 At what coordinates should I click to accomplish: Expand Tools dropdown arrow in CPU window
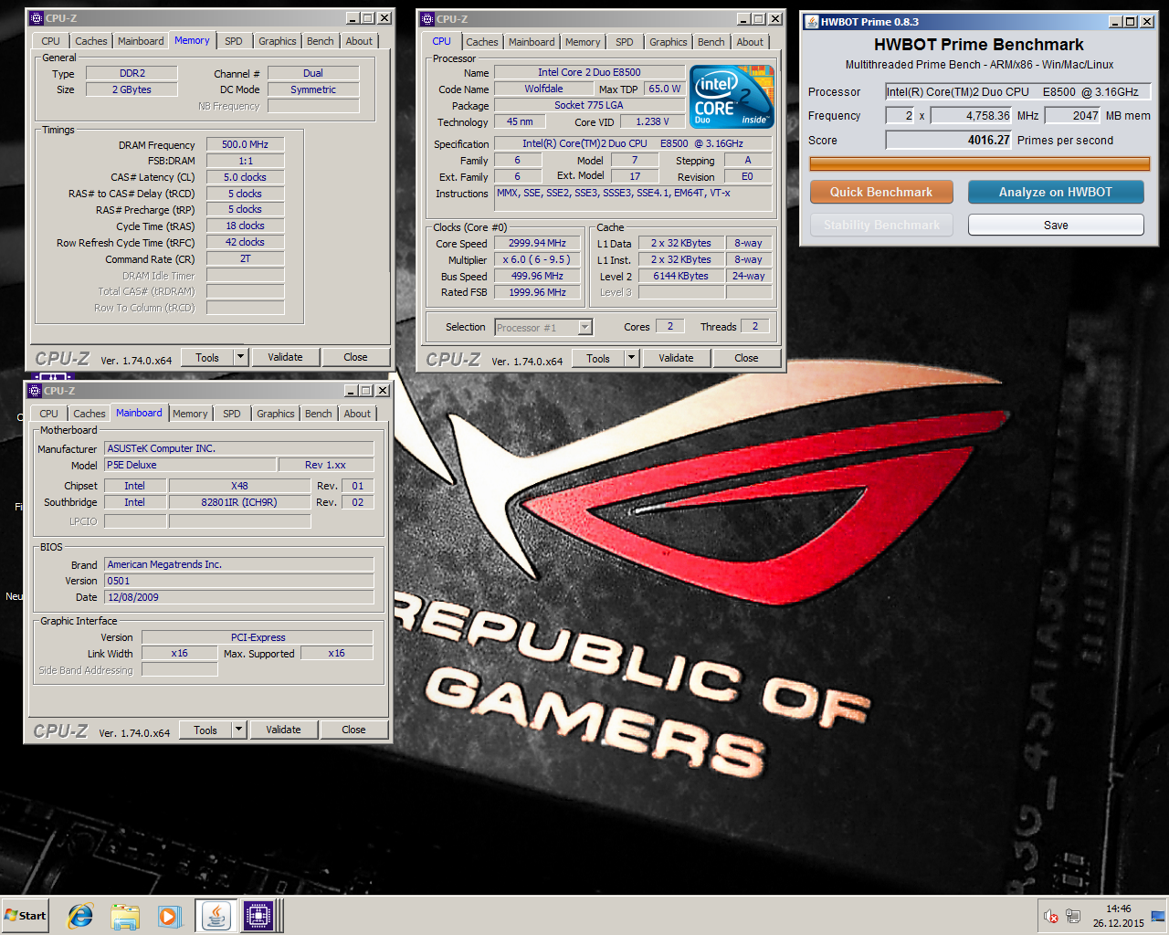632,358
